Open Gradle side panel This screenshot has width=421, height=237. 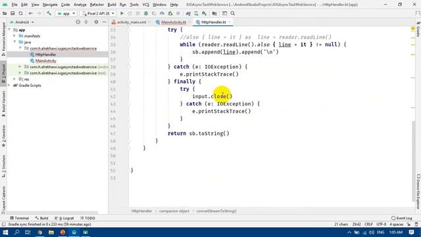click(418, 30)
